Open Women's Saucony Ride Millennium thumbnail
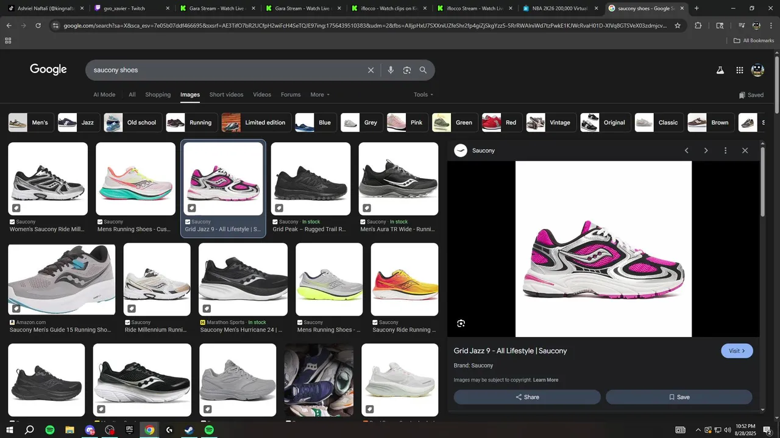This screenshot has height=438, width=780. 48,179
